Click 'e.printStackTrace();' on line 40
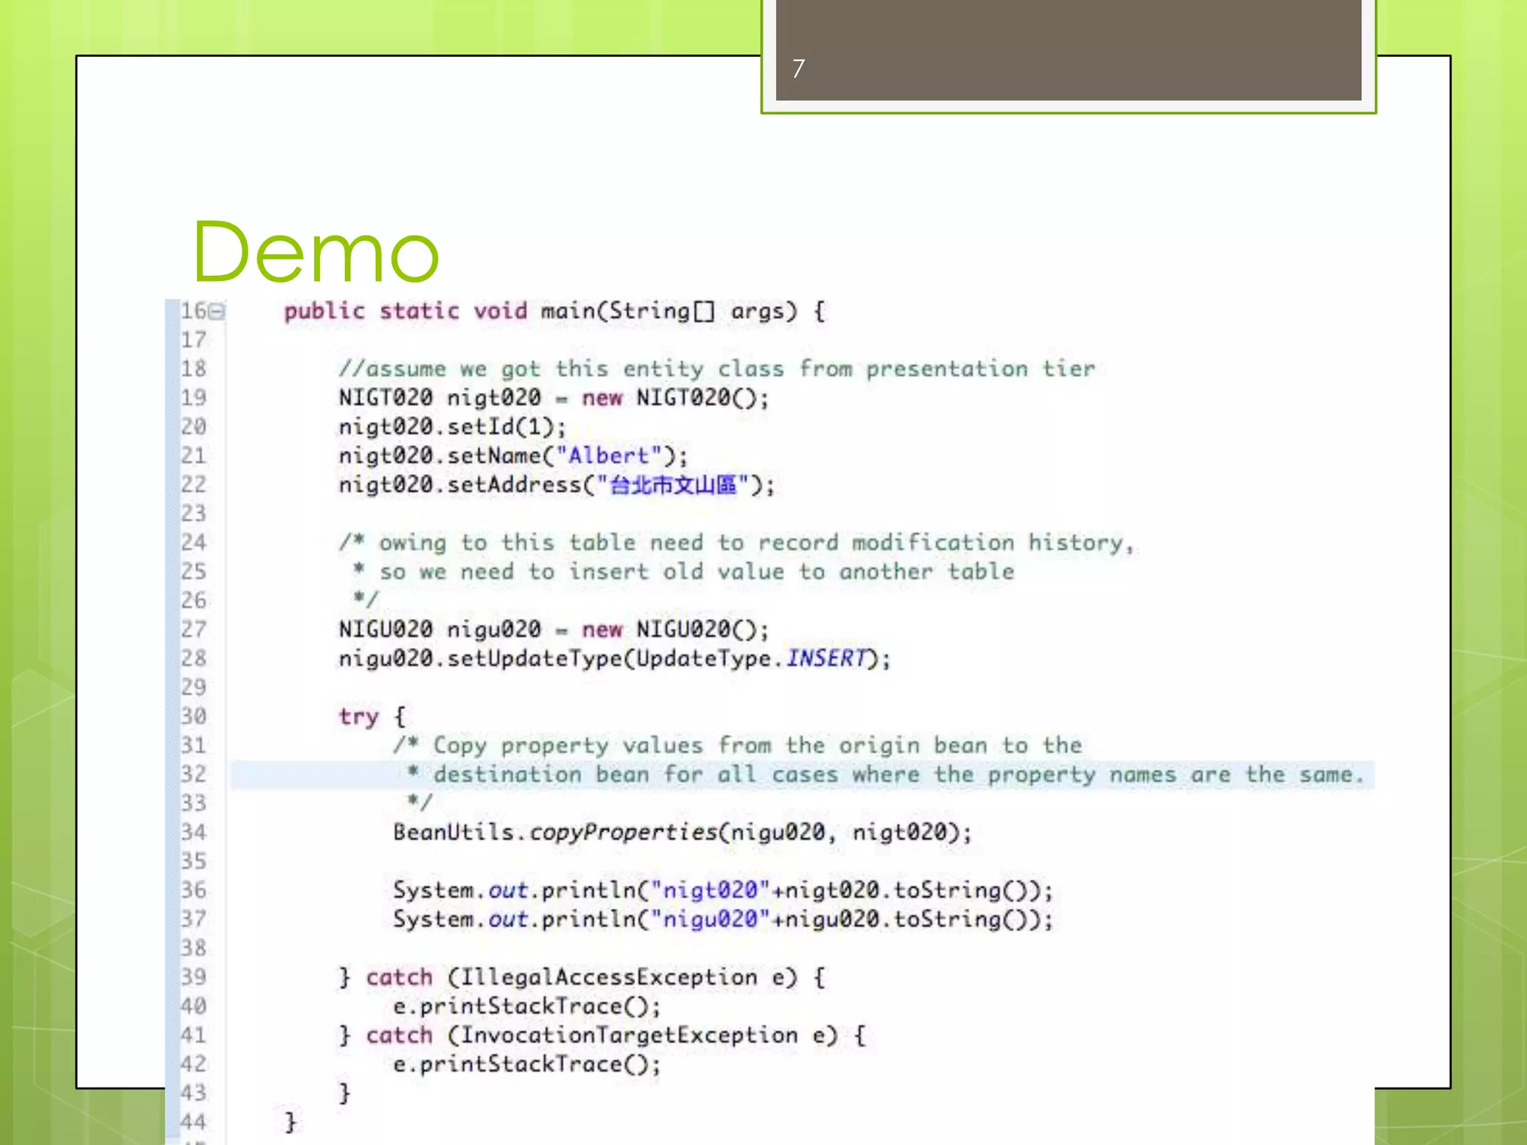This screenshot has height=1145, width=1527. pyautogui.click(x=527, y=1006)
